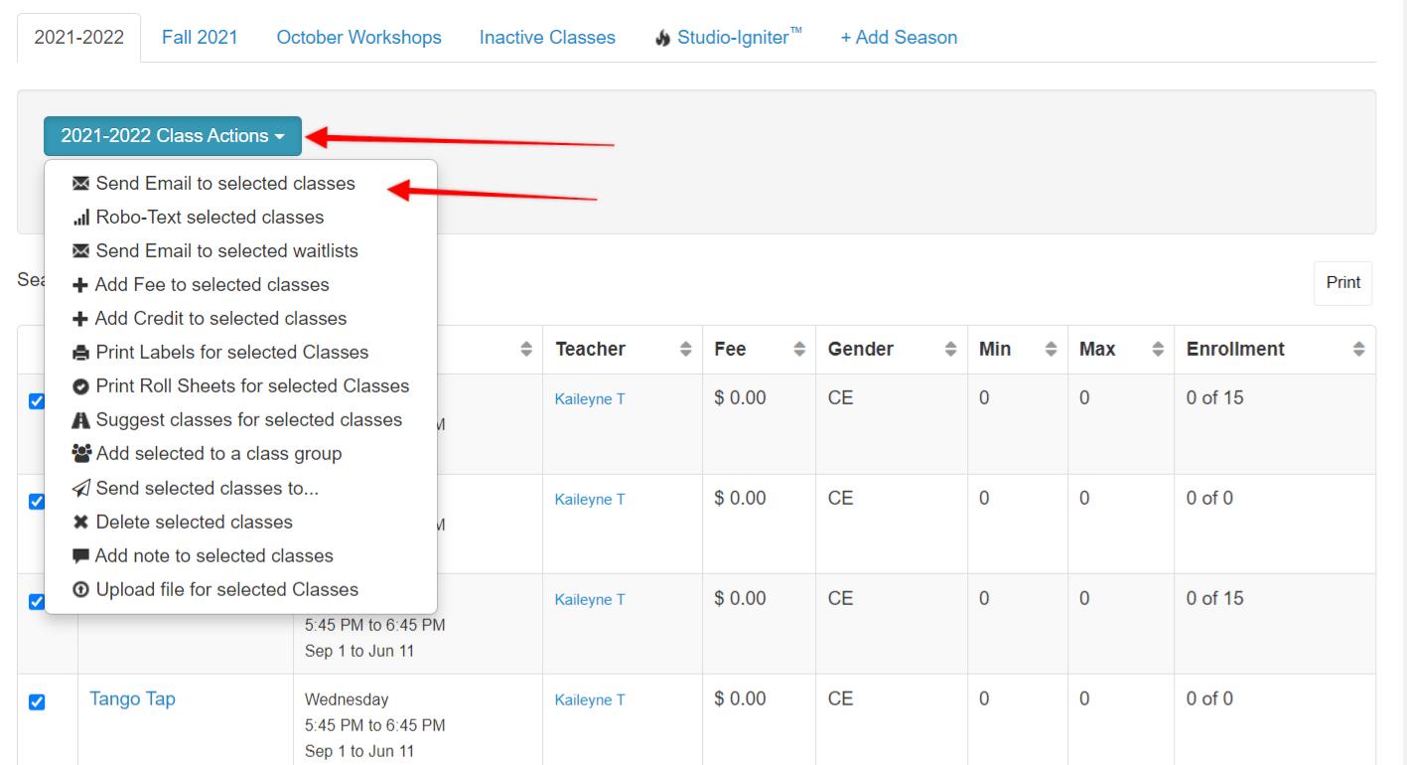Open the October Workshops tab
The width and height of the screenshot is (1407, 765).
click(359, 38)
